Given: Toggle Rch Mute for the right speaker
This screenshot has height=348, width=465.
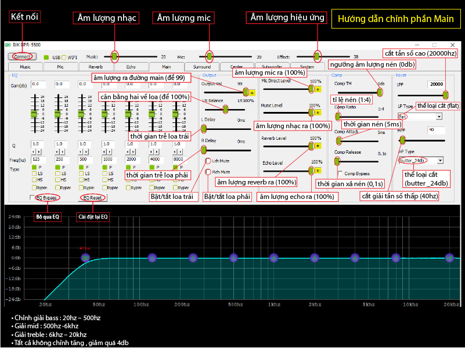Looking at the screenshot, I should (x=208, y=172).
